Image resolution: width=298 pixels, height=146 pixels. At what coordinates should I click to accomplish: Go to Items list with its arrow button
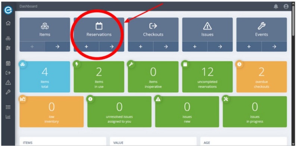pyautogui.click(x=57, y=46)
